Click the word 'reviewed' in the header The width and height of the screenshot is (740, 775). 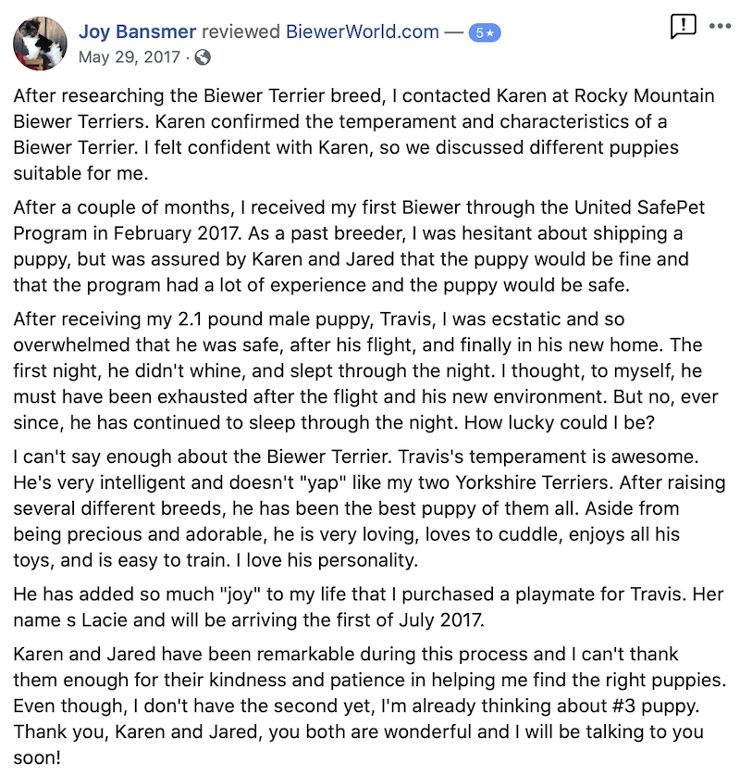[x=240, y=31]
